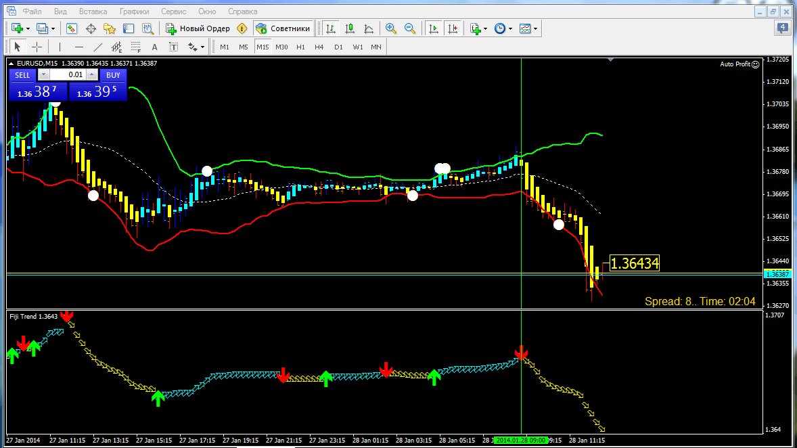Click the Zoom In magnifier icon

pyautogui.click(x=390, y=28)
